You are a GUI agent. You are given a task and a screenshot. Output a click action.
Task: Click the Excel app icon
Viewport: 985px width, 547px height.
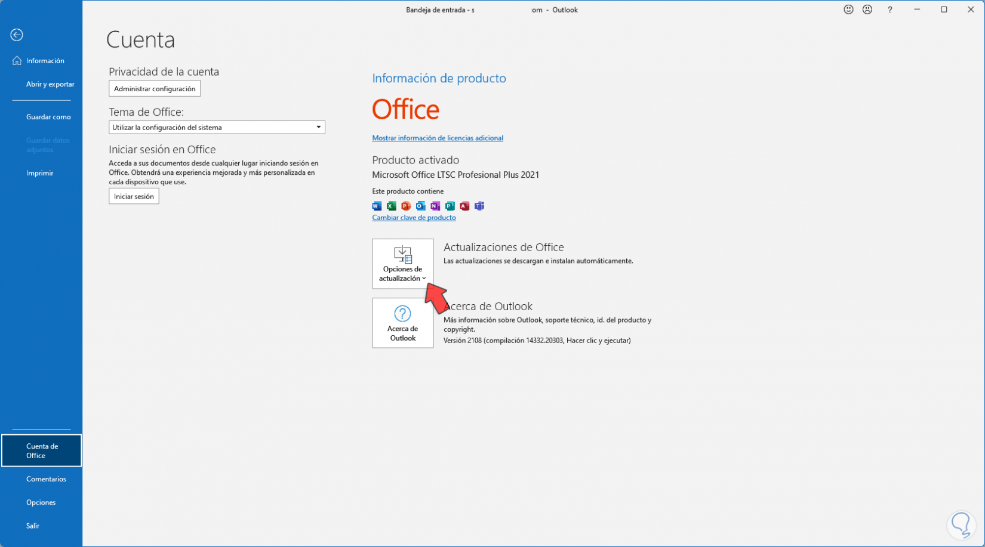pyautogui.click(x=392, y=206)
